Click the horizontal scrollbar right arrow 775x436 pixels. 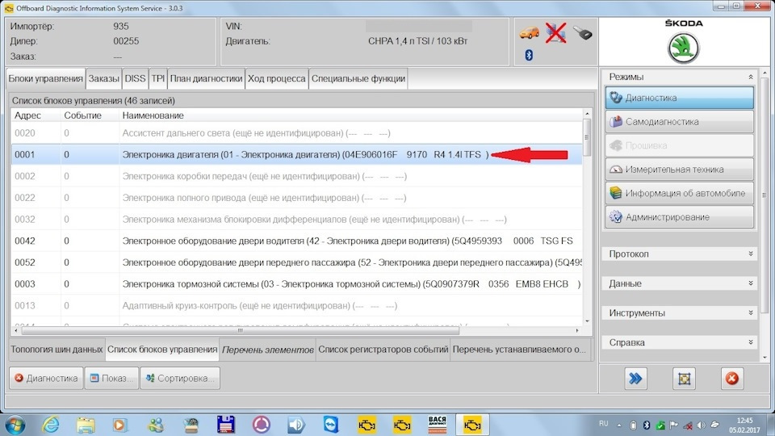576,330
